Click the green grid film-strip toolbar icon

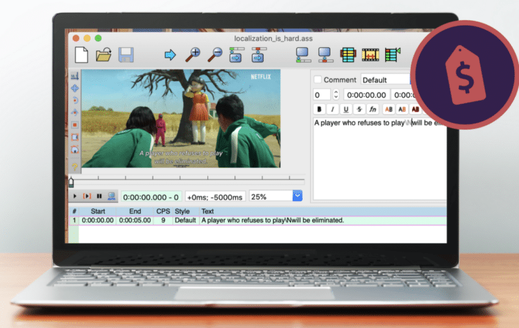point(348,55)
